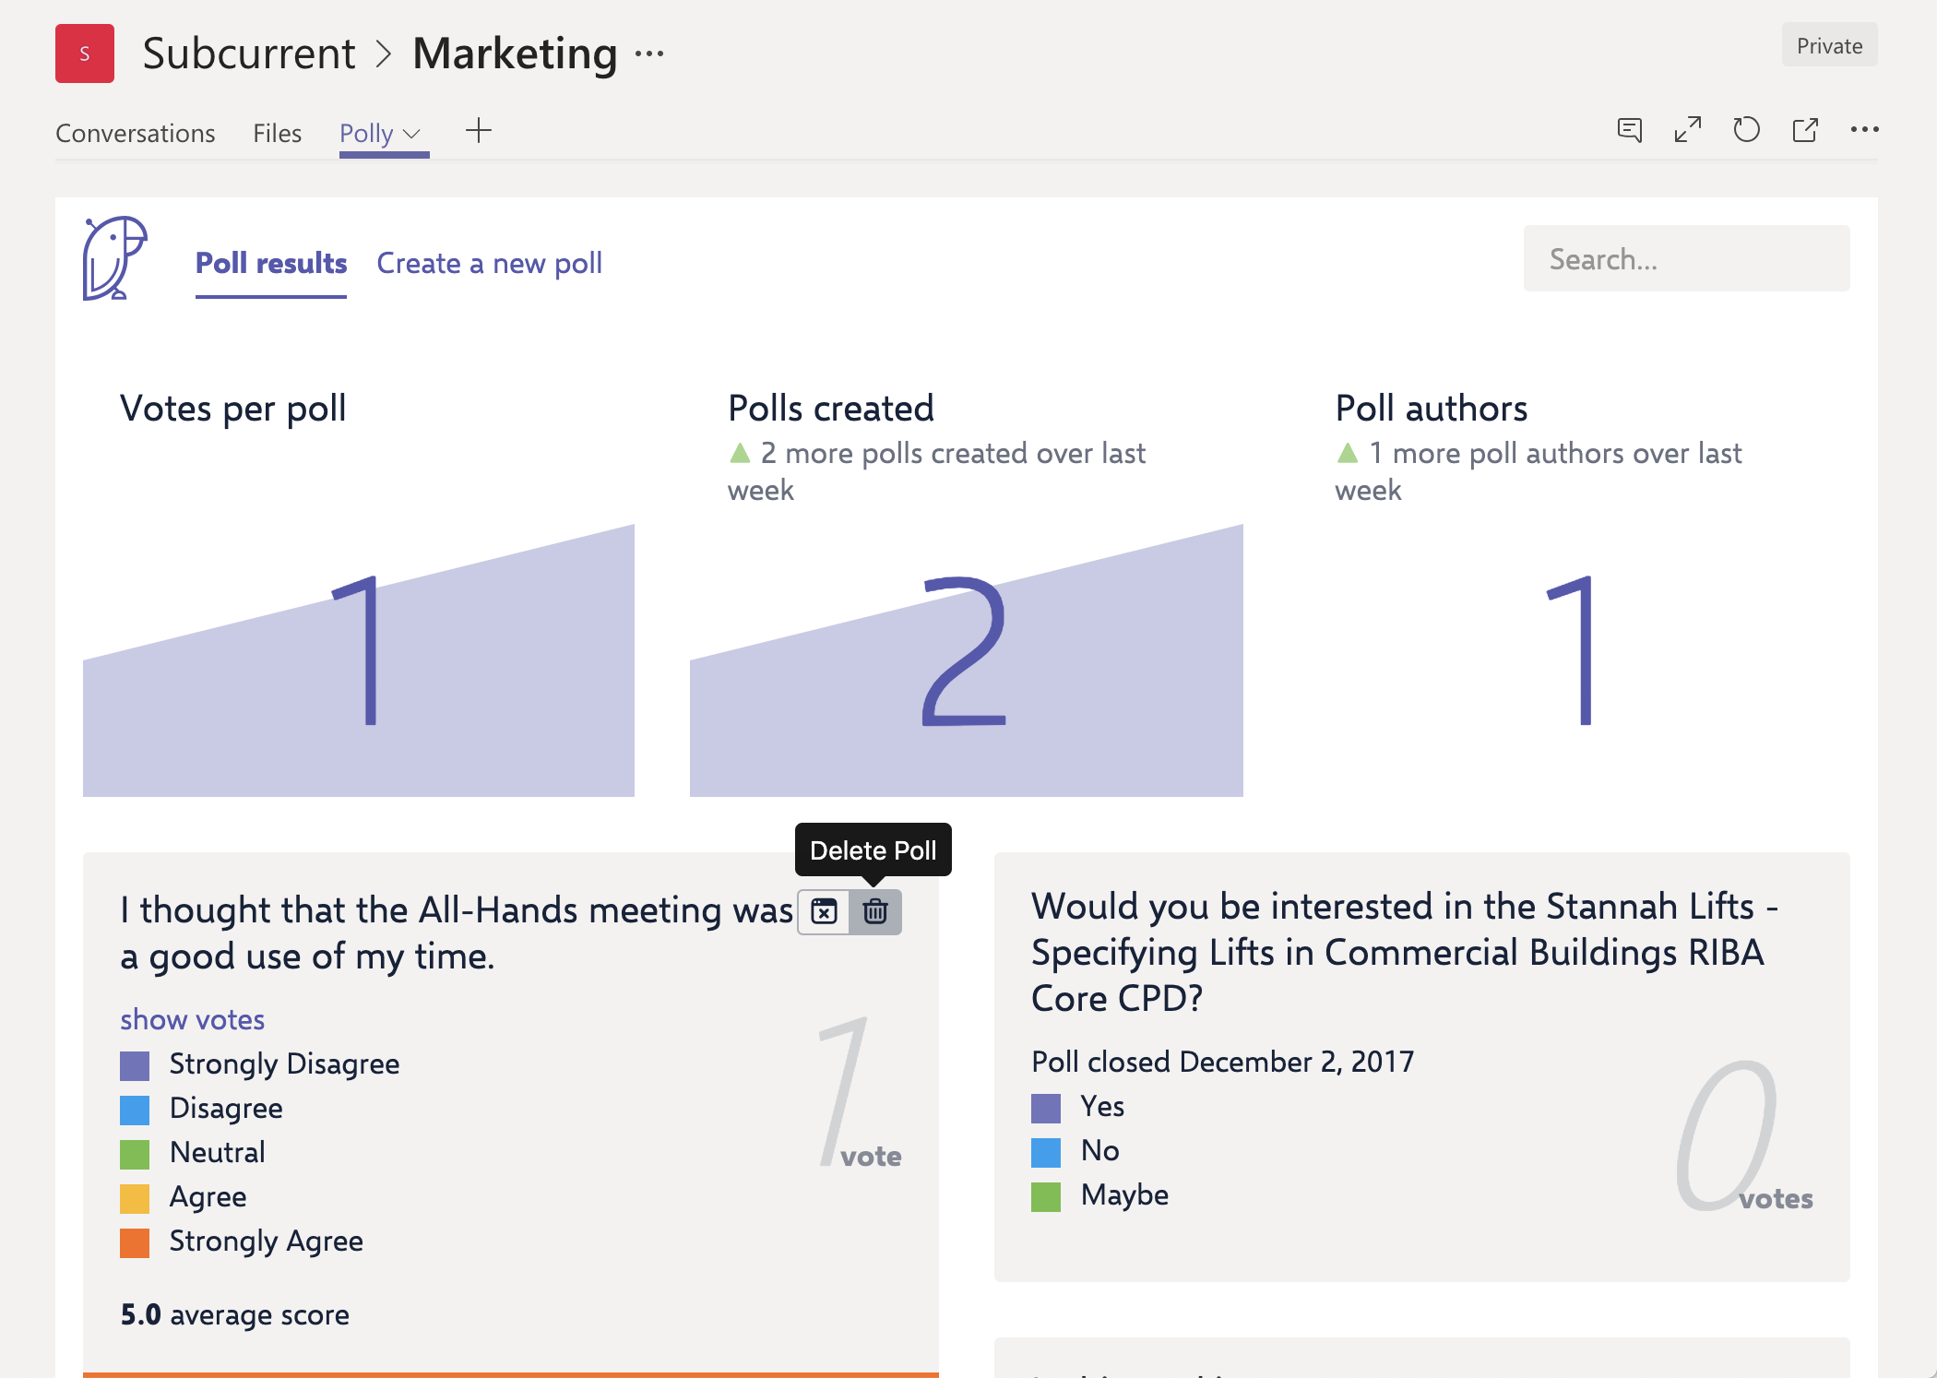Click show votes link
This screenshot has height=1378, width=1937.
click(x=192, y=1019)
